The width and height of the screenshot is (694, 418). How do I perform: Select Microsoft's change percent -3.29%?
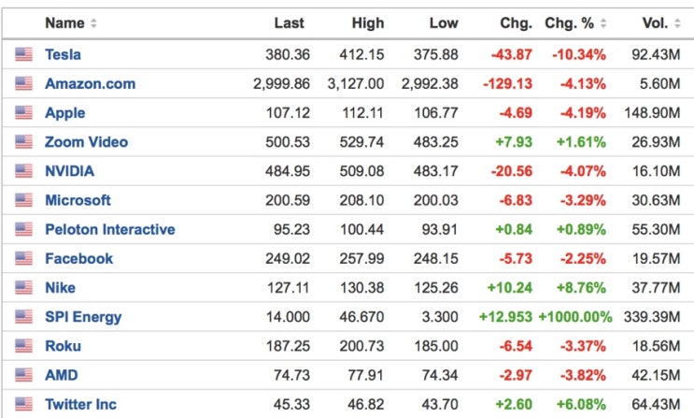[583, 200]
